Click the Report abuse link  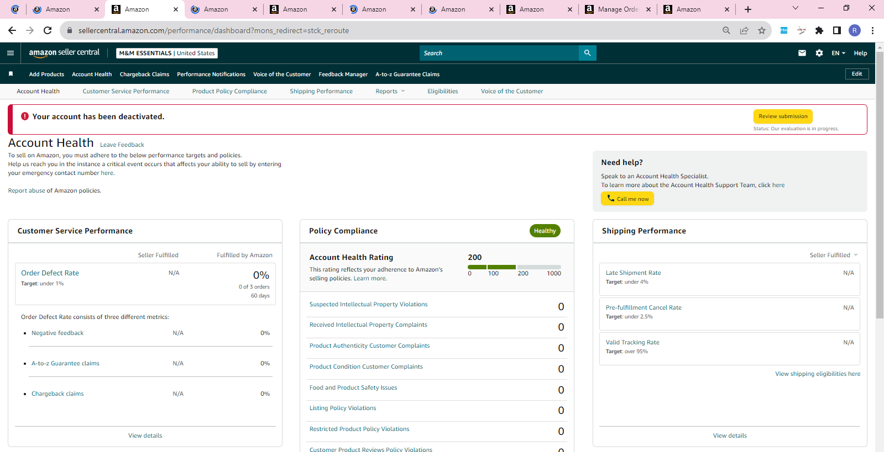click(x=27, y=190)
